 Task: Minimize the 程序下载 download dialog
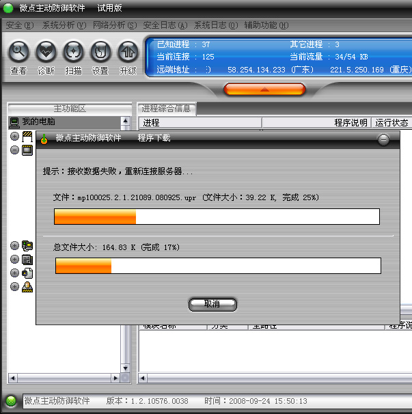(x=383, y=139)
